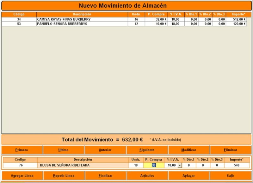Click the P. Compra input field
Viewport: 253px width, 183px height.
click(153, 165)
